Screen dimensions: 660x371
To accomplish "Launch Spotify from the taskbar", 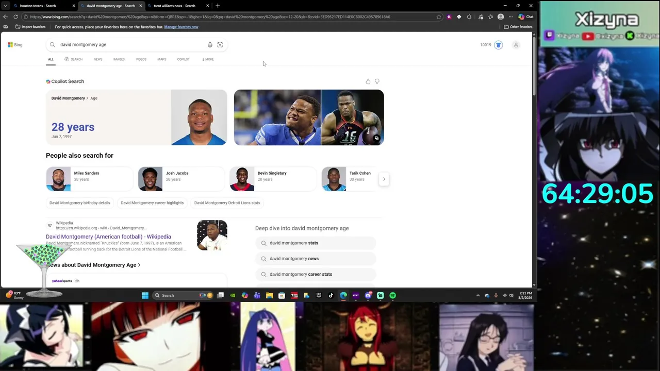I will click(x=393, y=295).
